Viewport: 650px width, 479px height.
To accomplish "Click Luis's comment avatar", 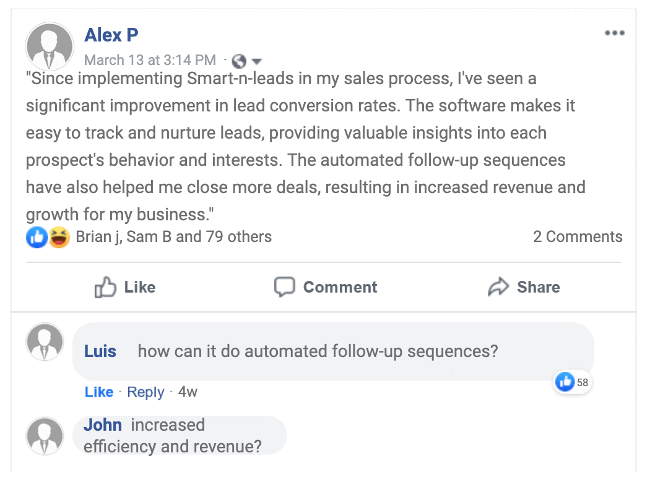I will pyautogui.click(x=45, y=343).
